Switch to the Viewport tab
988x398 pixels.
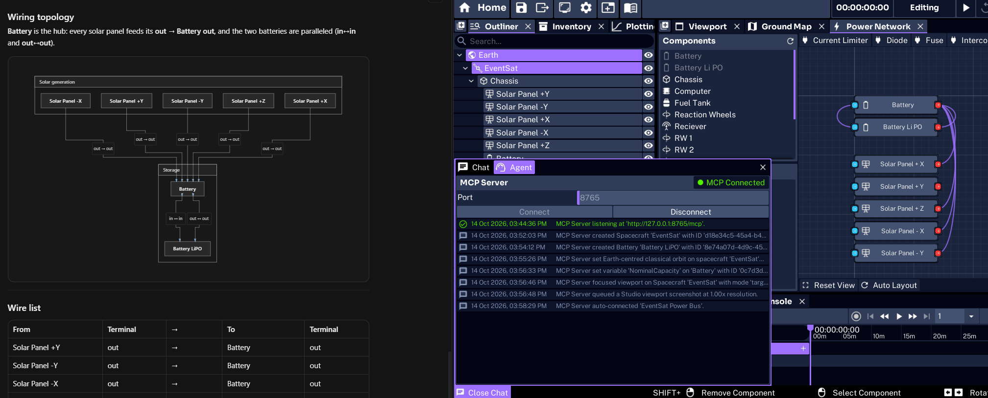click(x=707, y=26)
